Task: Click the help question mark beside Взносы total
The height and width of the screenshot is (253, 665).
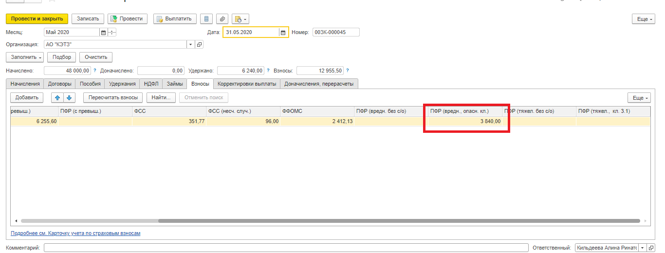Action: pos(347,71)
